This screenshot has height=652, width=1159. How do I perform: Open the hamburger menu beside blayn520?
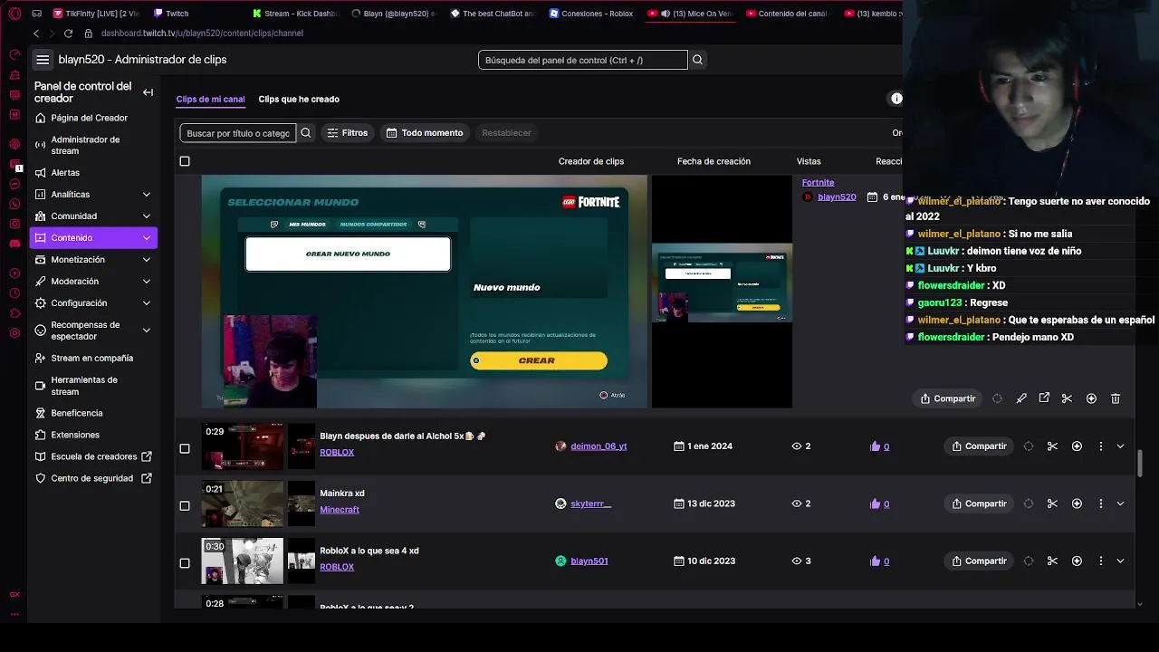coord(43,60)
